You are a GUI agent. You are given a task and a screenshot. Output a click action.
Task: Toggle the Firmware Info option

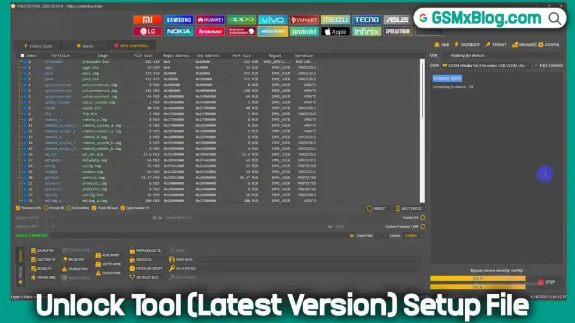[x=28, y=208]
